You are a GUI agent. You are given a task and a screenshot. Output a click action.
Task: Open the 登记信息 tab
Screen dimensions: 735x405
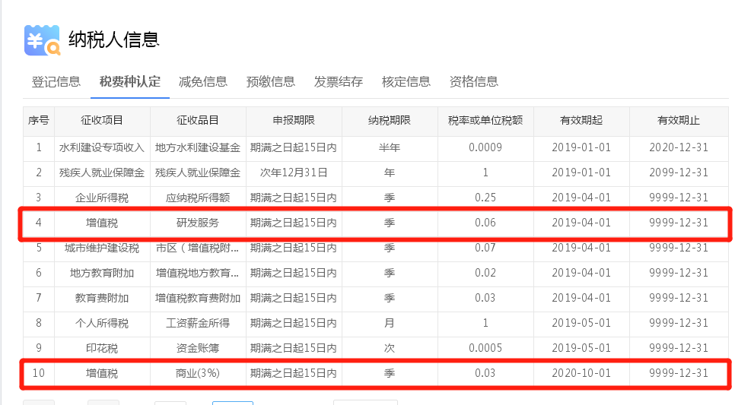point(56,82)
